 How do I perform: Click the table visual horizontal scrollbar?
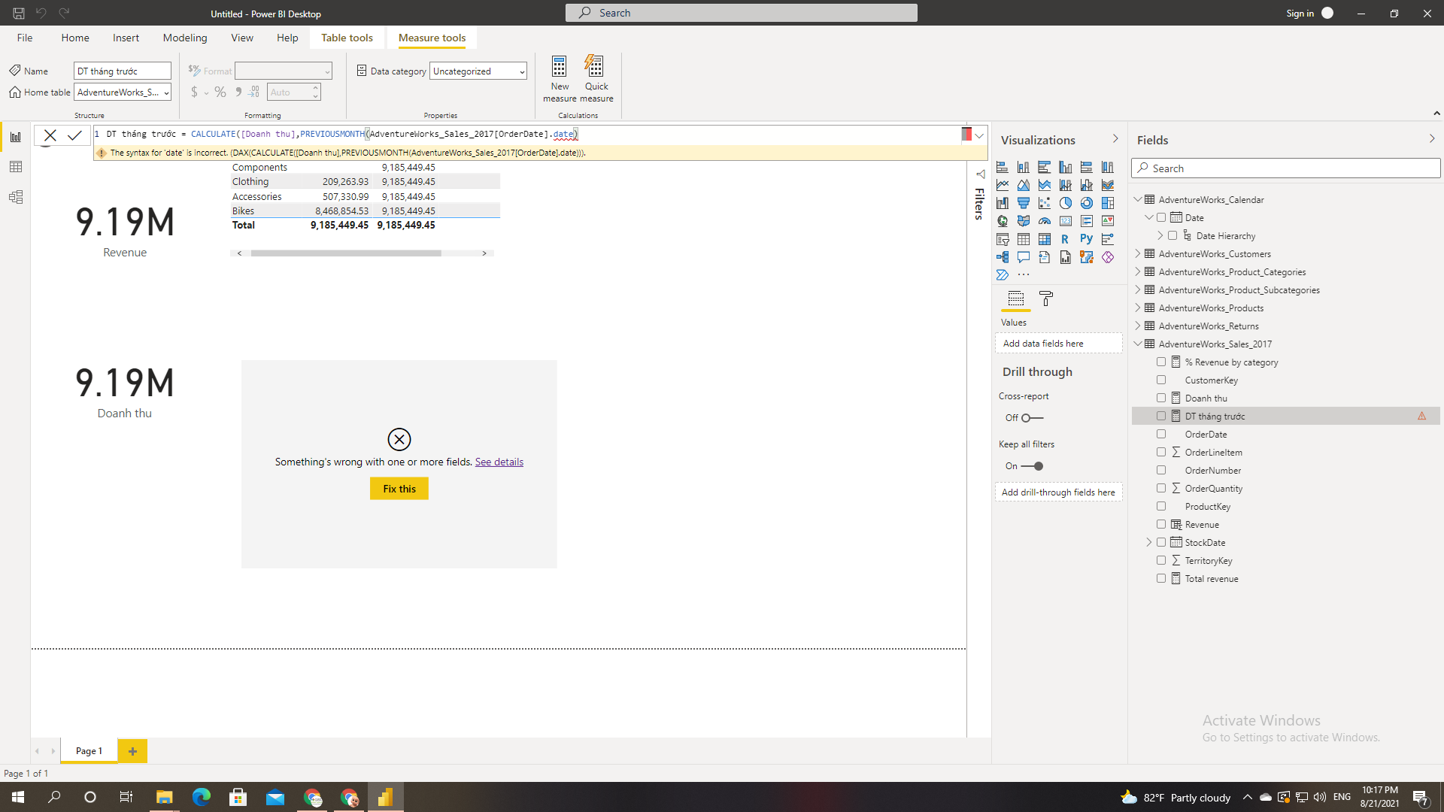346,253
